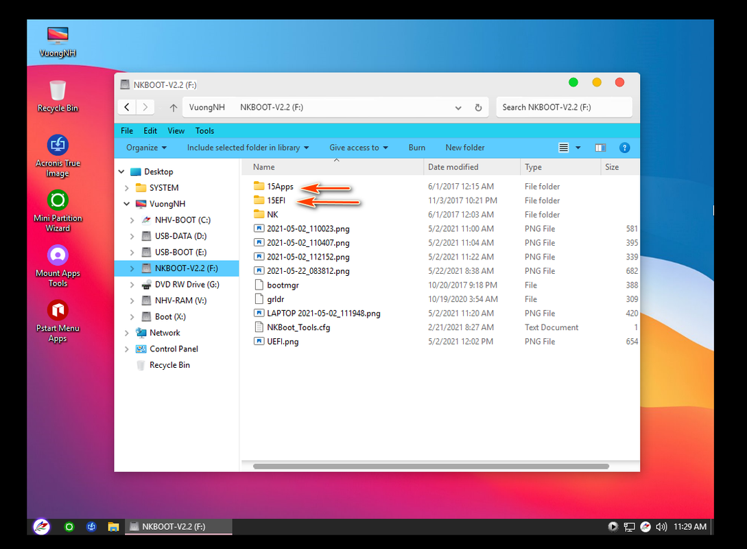Open the VuongNH desktop icon
The image size is (747, 549).
pyautogui.click(x=58, y=42)
